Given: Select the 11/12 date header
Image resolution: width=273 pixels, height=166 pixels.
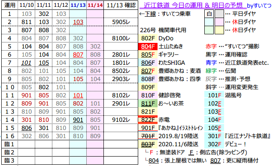Looking at the screenshot, I should (61, 5).
